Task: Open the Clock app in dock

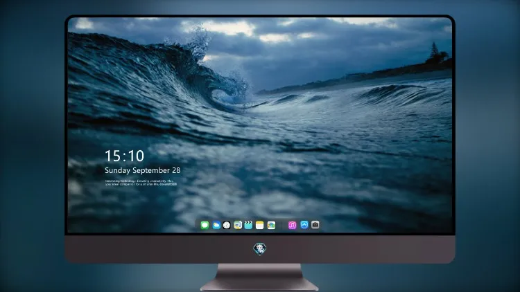Action: point(227,225)
